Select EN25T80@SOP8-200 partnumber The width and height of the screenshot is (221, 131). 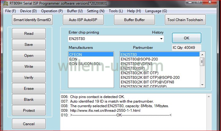point(160,59)
